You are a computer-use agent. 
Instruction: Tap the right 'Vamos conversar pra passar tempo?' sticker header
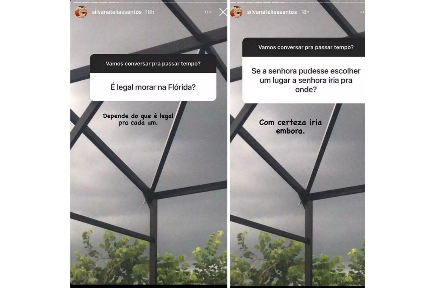pyautogui.click(x=303, y=47)
